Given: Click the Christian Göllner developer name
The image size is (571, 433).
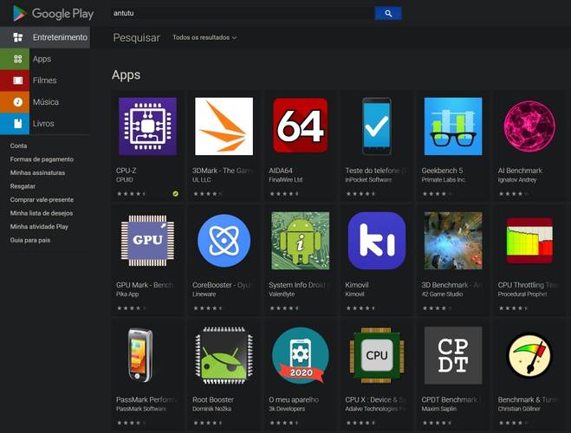Looking at the screenshot, I should [519, 409].
